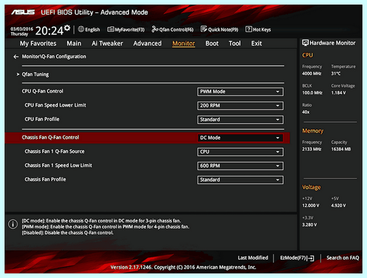The width and height of the screenshot is (367, 278).
Task: Click the Quick Note notepad icon
Action: (x=204, y=29)
